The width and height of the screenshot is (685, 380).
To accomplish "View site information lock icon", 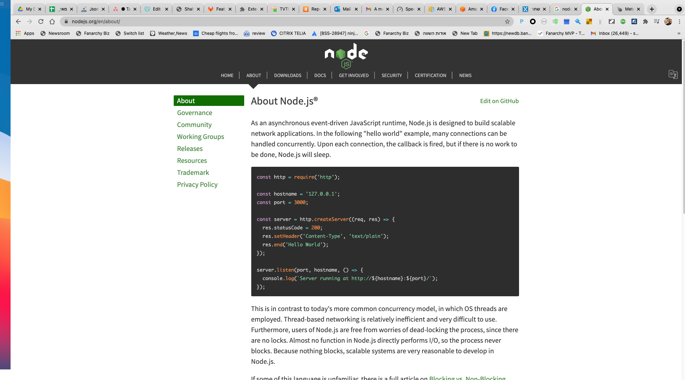I will 66,21.
